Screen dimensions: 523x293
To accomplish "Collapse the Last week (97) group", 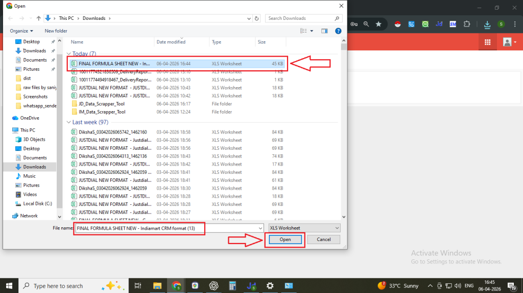I will coord(69,122).
